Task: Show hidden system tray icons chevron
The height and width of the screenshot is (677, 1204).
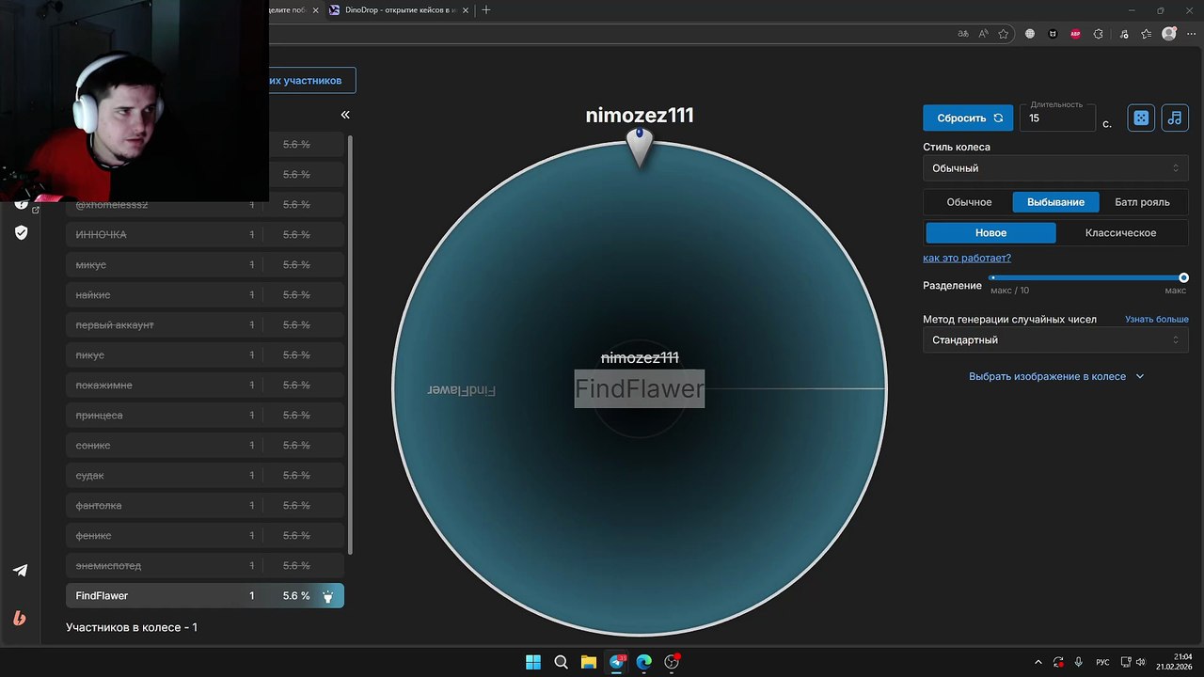Action: (x=1038, y=662)
